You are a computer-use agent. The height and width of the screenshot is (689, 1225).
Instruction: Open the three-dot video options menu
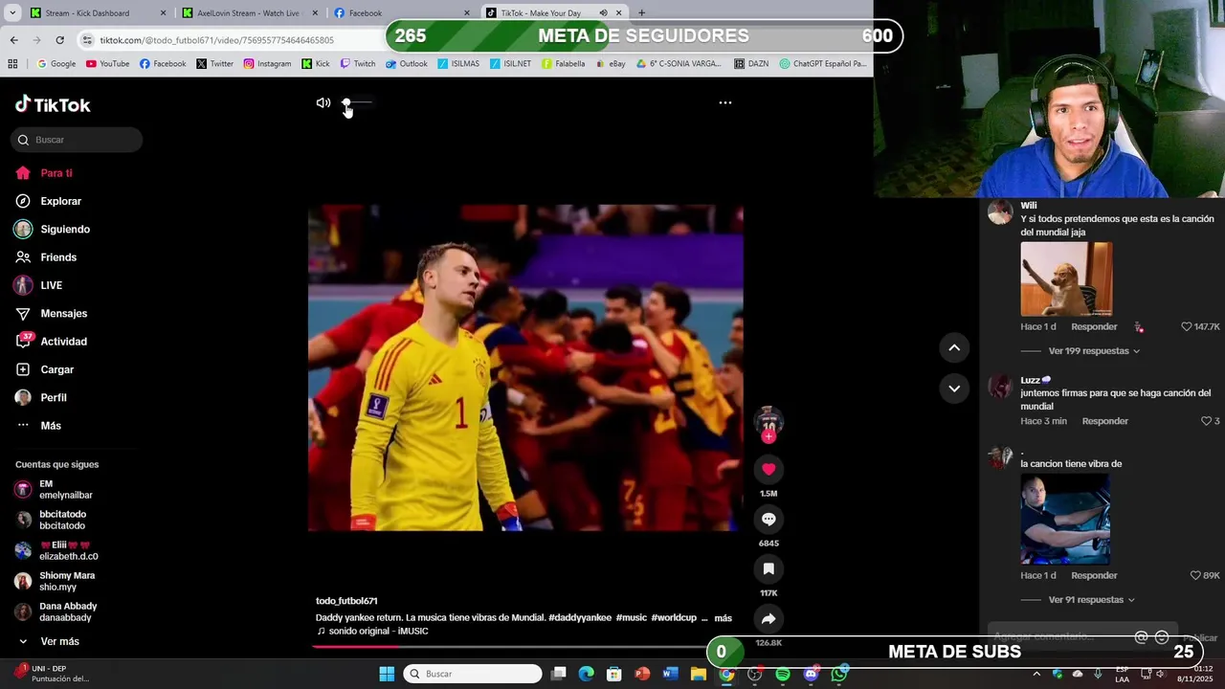[725, 102]
